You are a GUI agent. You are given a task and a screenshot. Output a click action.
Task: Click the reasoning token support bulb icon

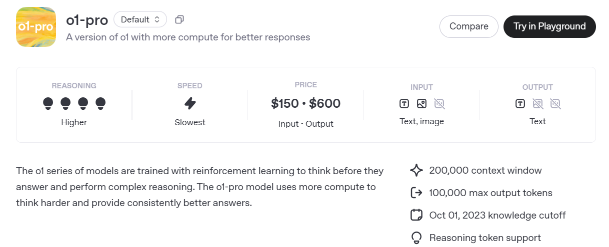tap(416, 238)
